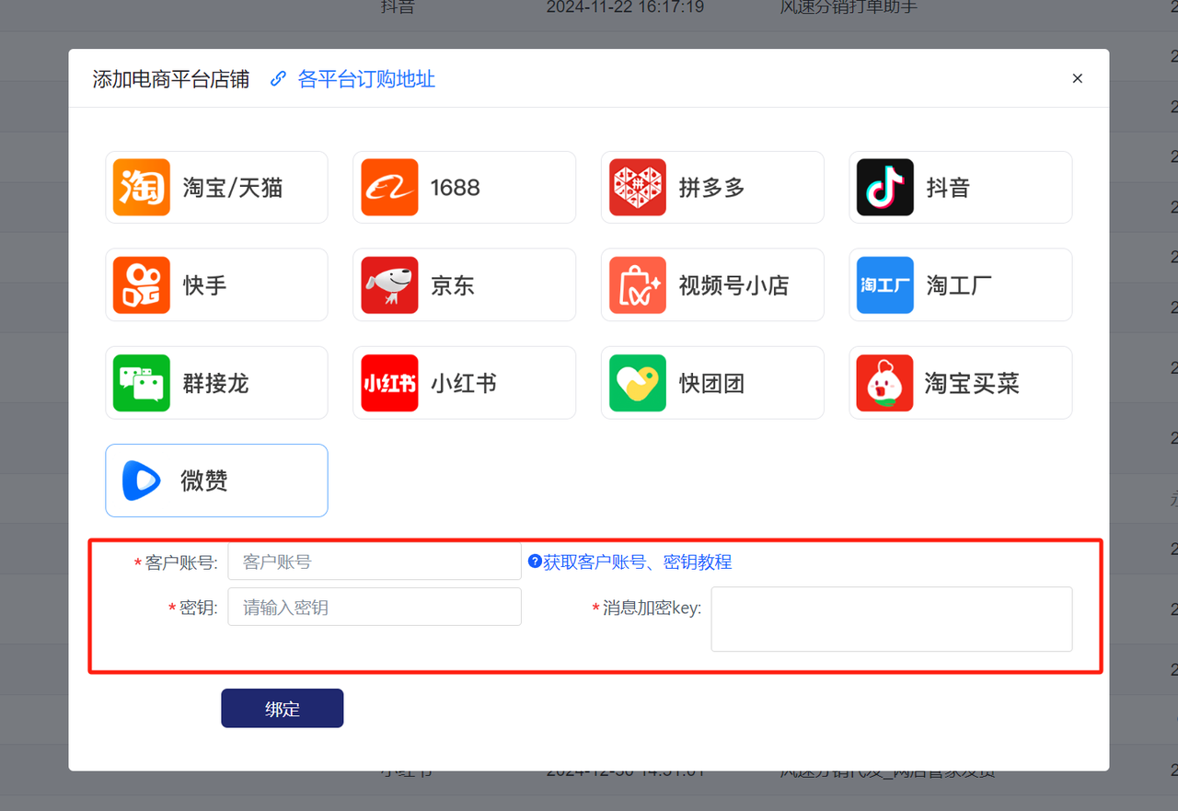The height and width of the screenshot is (811, 1178).
Task: Open 获取客户账号、密钥教程 tutorial link
Action: click(637, 562)
